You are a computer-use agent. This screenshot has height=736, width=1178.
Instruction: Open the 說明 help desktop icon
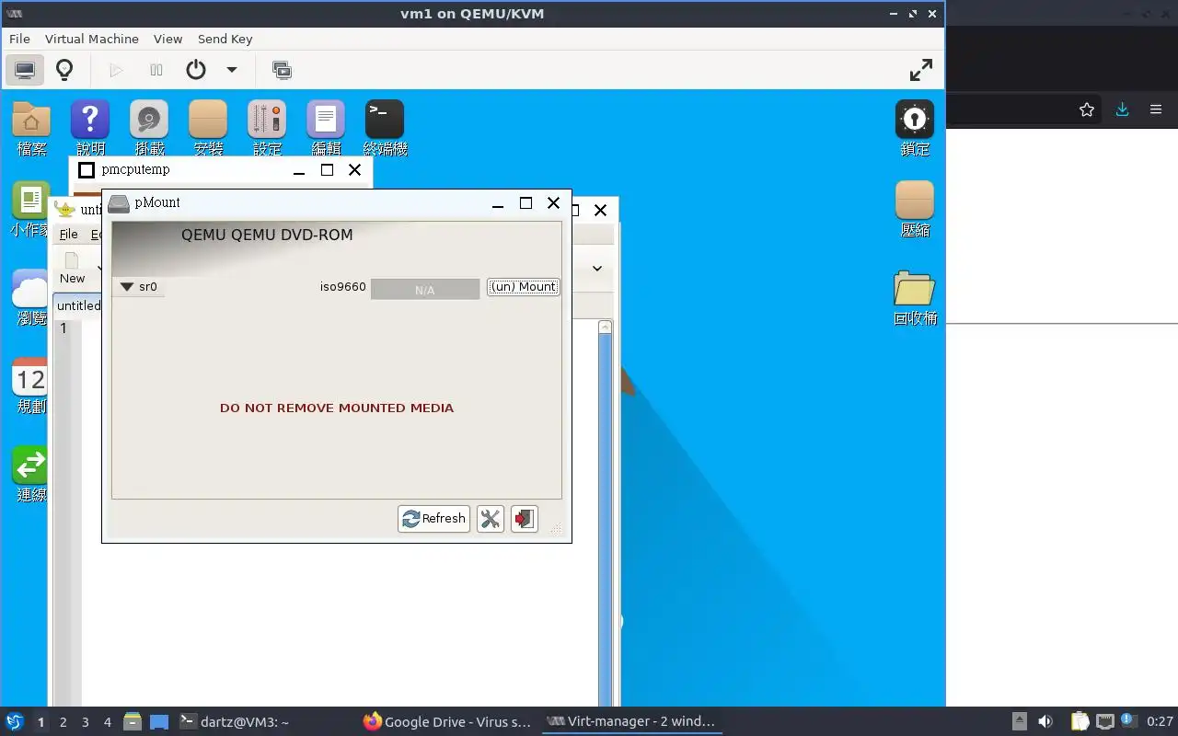(90, 128)
